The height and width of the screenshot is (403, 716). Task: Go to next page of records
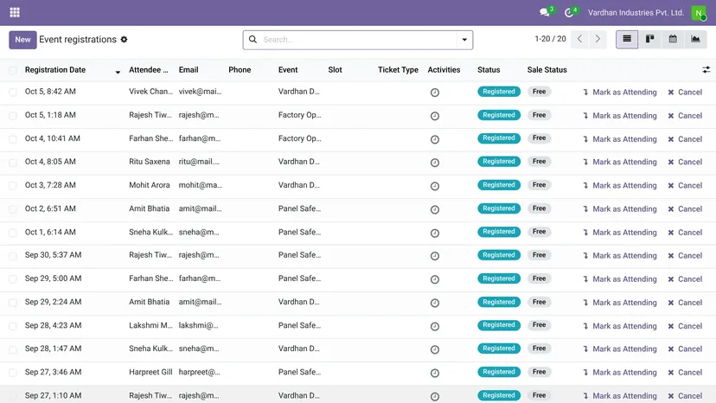click(598, 39)
